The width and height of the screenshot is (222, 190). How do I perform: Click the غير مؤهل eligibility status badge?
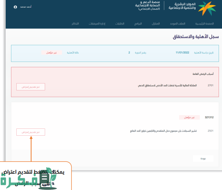click(x=52, y=52)
